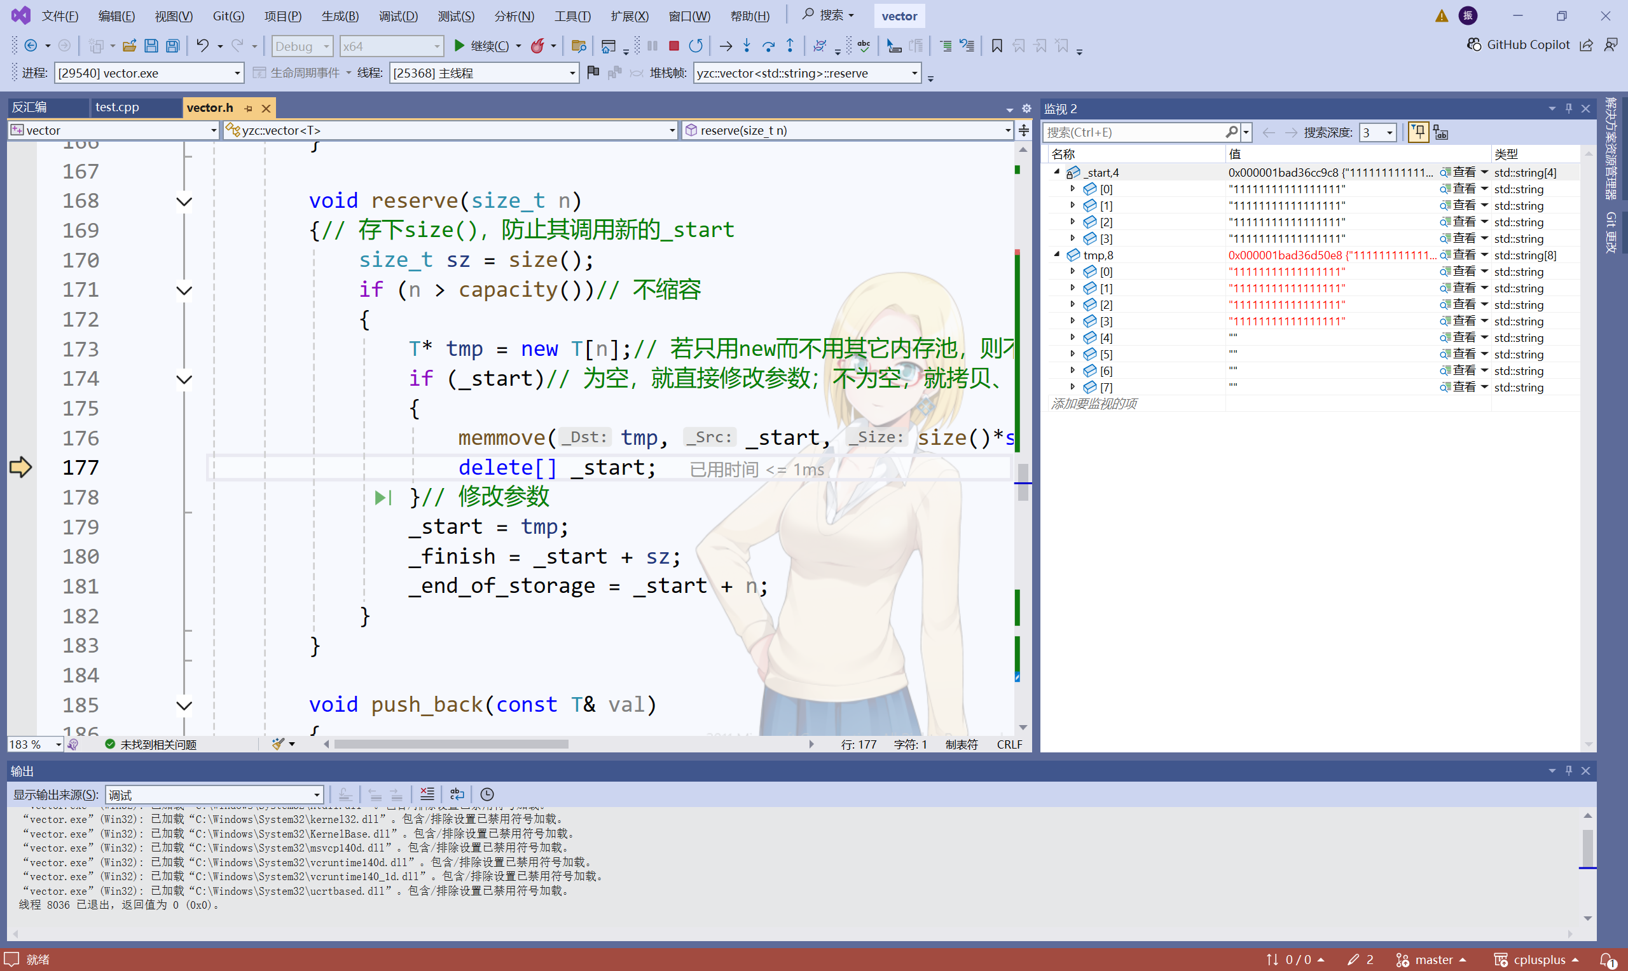Click the Restart debugging icon
The height and width of the screenshot is (971, 1628).
pos(696,46)
